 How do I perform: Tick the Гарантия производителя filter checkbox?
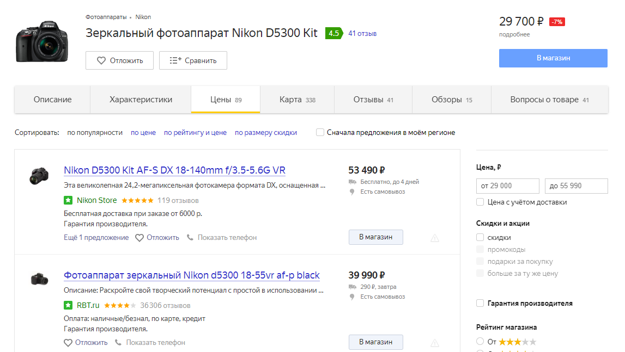pyautogui.click(x=480, y=303)
